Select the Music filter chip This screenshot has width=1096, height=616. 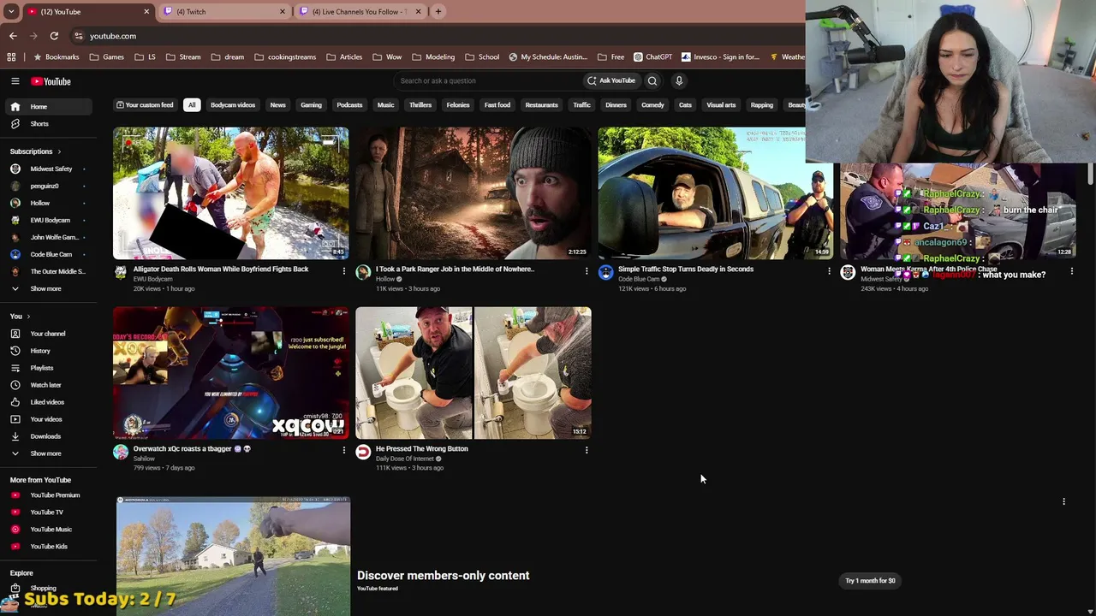tap(386, 105)
